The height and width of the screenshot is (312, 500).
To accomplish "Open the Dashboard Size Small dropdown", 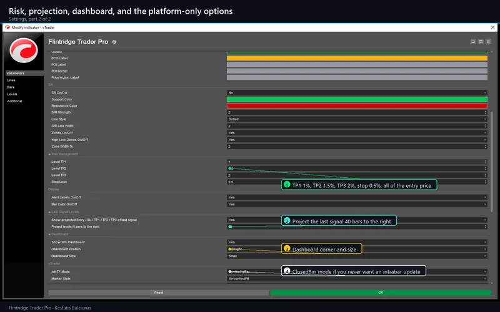I will coord(357,256).
